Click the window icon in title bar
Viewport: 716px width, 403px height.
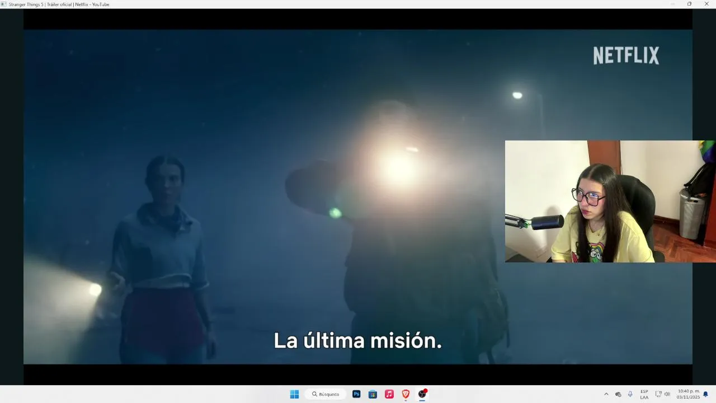(4, 4)
